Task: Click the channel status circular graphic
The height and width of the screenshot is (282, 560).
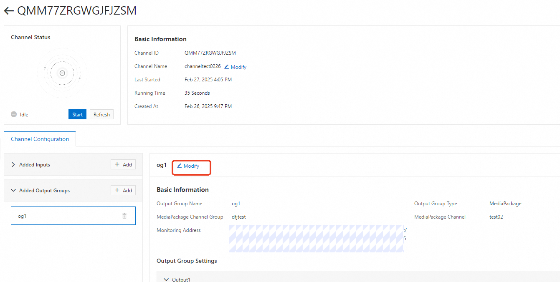Action: tap(62, 73)
